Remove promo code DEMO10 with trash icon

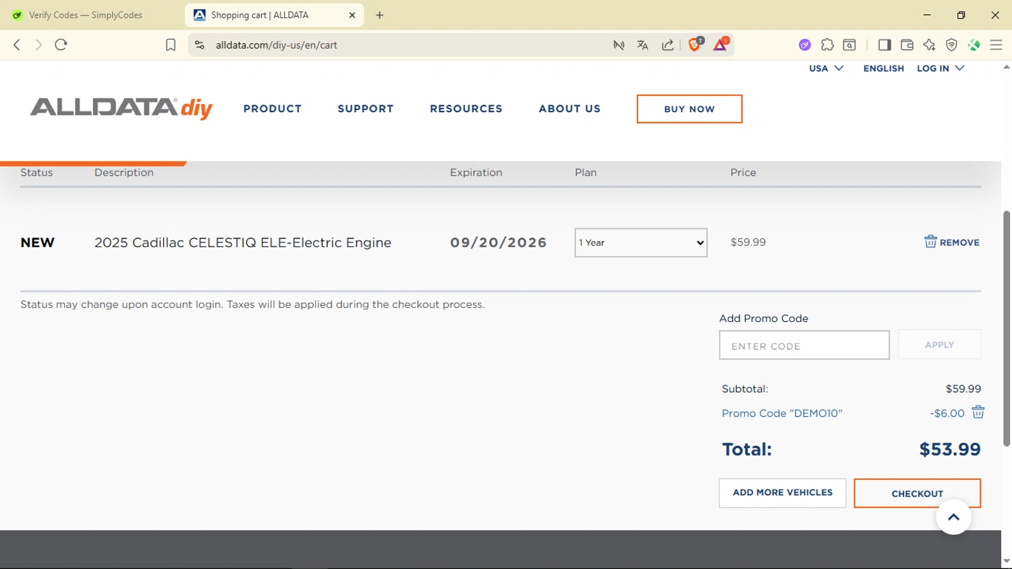point(978,412)
